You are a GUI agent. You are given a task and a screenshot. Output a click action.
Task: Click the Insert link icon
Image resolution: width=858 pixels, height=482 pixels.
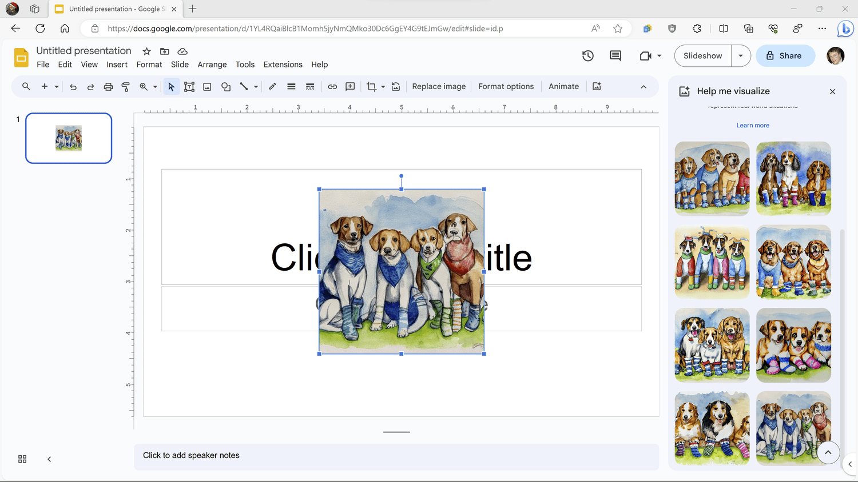[332, 87]
